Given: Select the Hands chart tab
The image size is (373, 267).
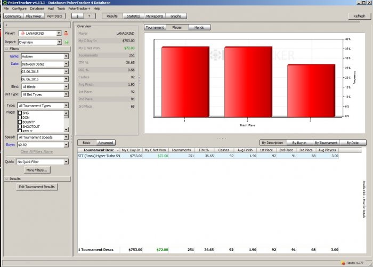Looking at the screenshot, I should click(x=199, y=27).
